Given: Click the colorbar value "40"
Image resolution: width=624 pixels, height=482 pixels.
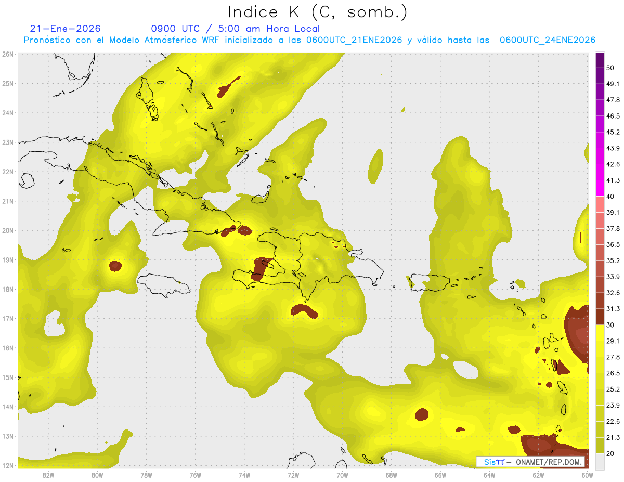Looking at the screenshot, I should 610,197.
